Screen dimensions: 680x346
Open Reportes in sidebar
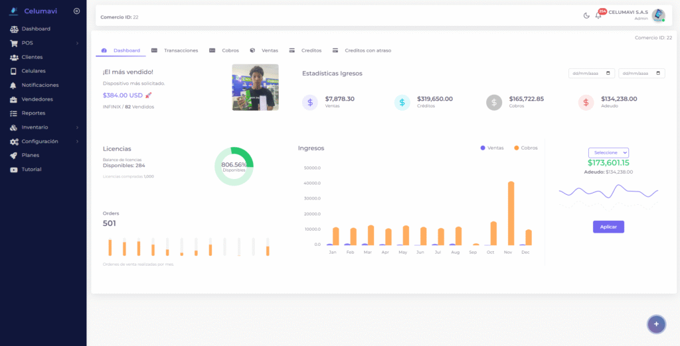tap(33, 113)
